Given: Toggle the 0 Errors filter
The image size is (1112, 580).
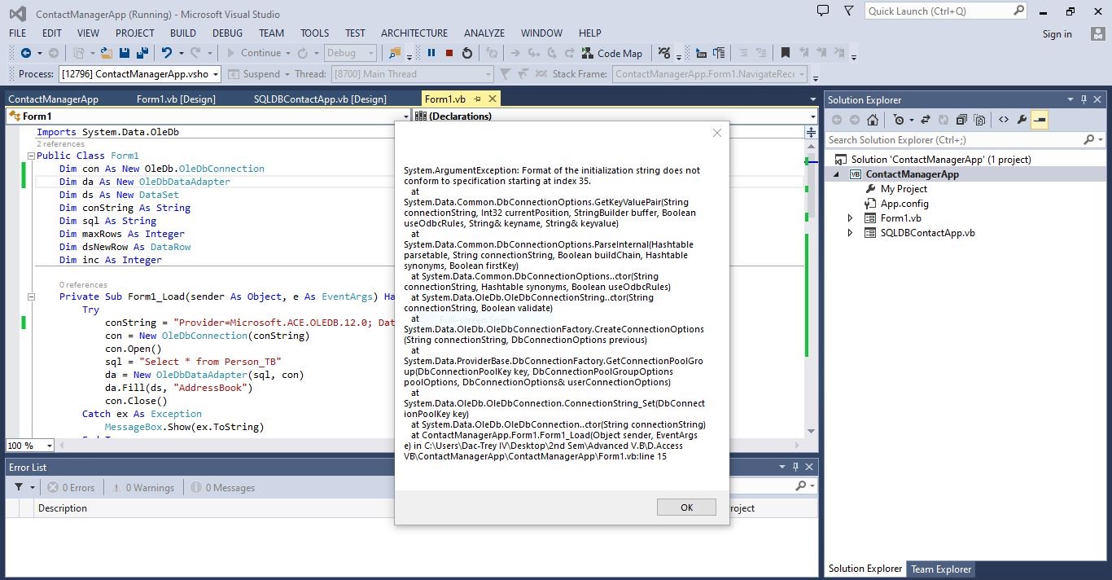Looking at the screenshot, I should point(71,487).
